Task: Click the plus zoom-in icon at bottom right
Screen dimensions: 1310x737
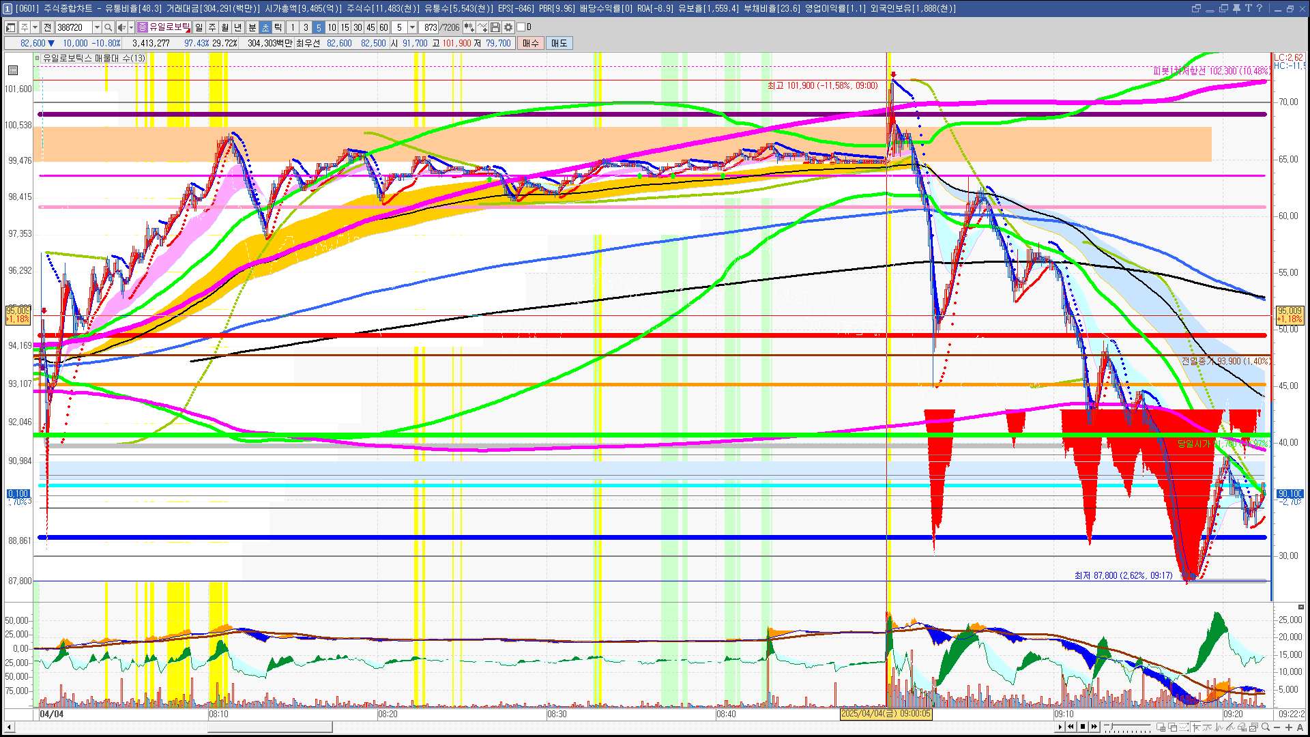Action: tap(1289, 727)
